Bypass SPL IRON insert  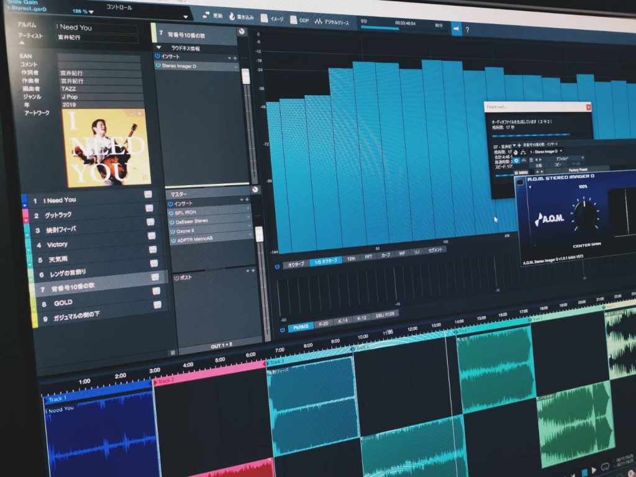(171, 213)
